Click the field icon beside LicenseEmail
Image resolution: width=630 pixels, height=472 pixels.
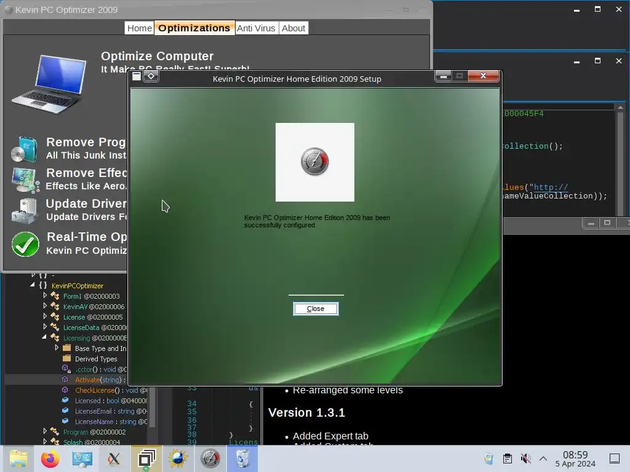pos(65,411)
